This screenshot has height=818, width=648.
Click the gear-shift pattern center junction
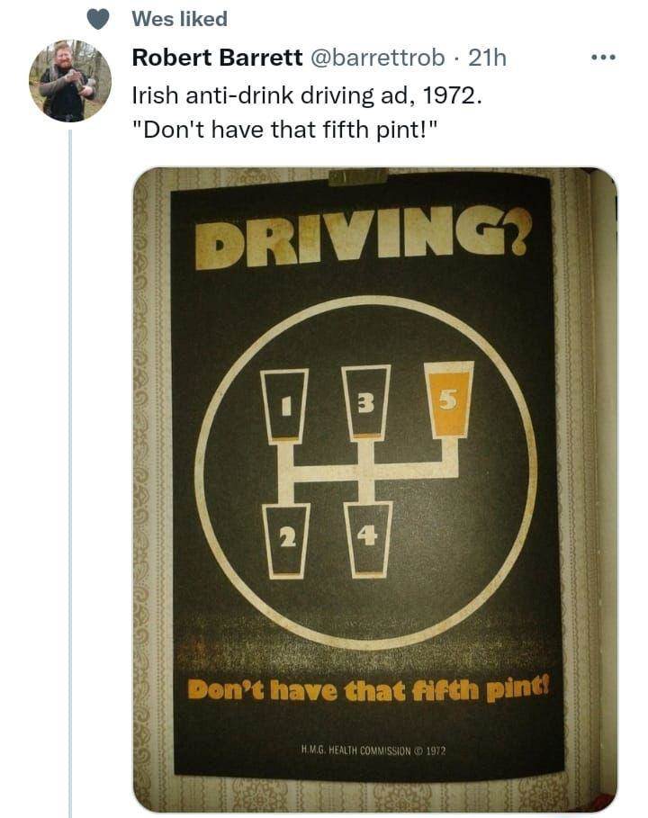pos(365,471)
